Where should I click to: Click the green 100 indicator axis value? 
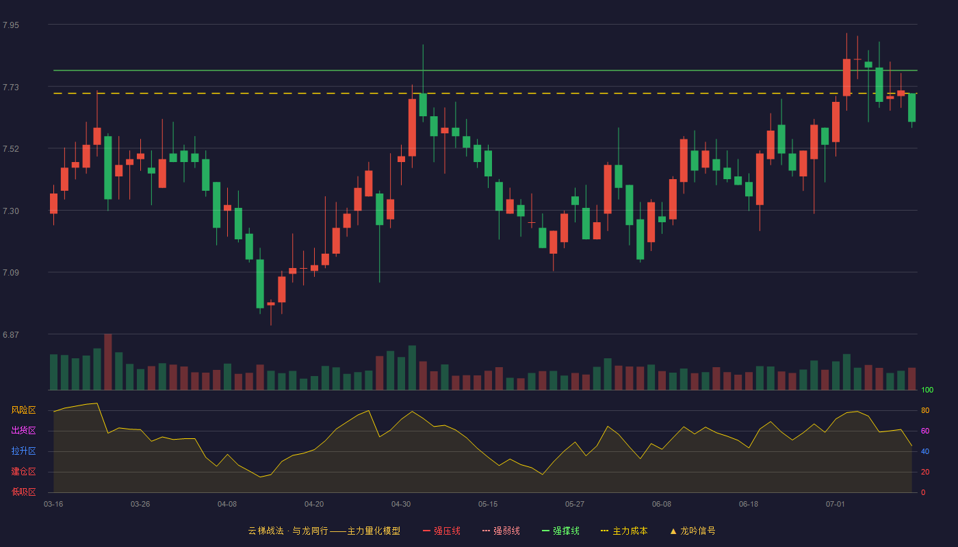click(927, 390)
